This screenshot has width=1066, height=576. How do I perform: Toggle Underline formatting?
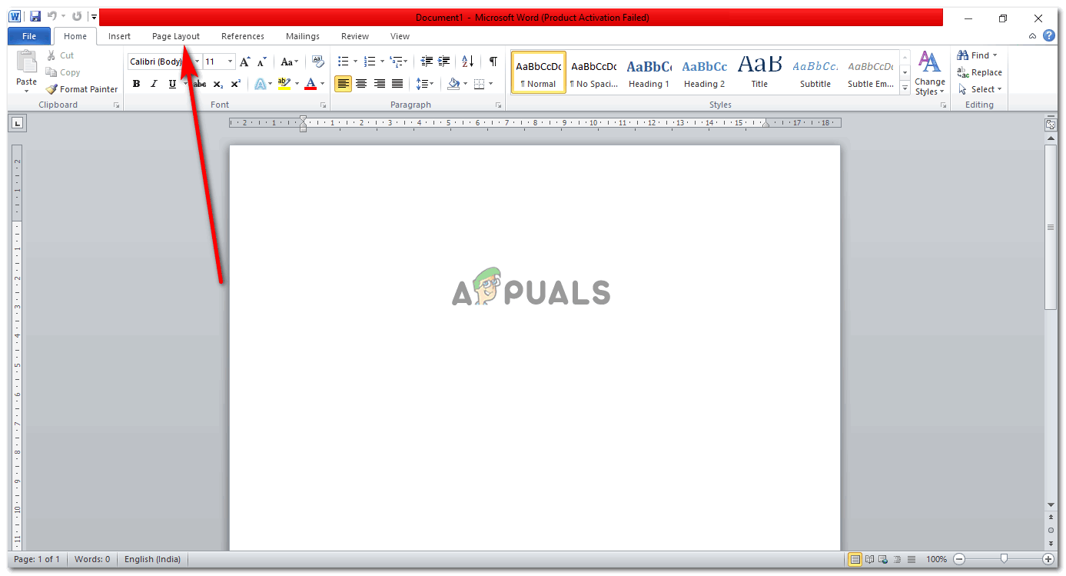coord(172,84)
